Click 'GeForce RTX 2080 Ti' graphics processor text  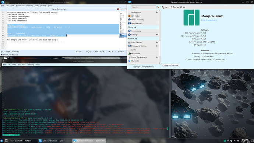[x=213, y=59]
